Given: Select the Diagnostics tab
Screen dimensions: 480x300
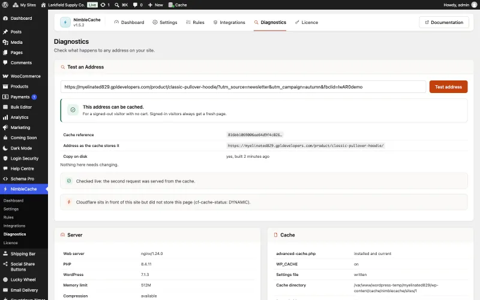Looking at the screenshot, I should tap(270, 22).
